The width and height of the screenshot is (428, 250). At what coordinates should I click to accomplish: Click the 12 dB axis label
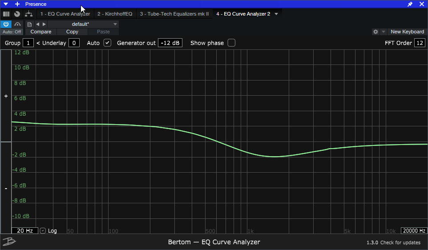(x=21, y=52)
